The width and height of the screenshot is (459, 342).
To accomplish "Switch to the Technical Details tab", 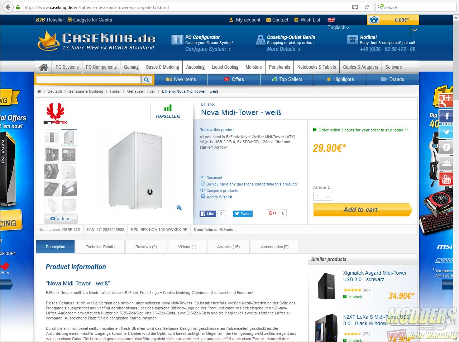I will coord(100,247).
